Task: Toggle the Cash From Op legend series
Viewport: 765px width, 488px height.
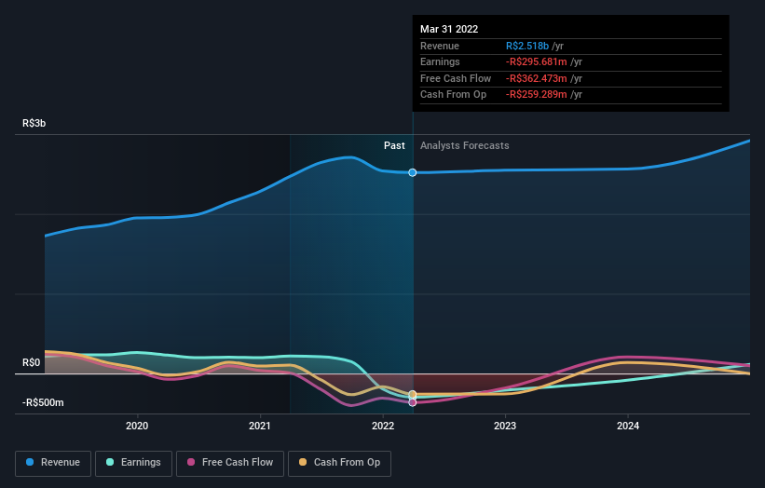Action: coord(339,463)
